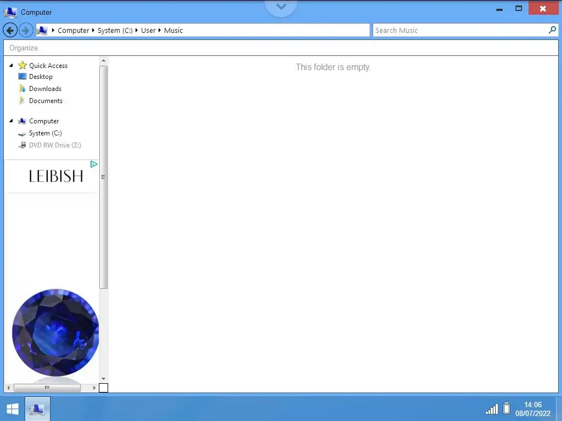This screenshot has width=562, height=421.
Task: Click the DVD RW Drive (Z:) icon
Action: 22,145
